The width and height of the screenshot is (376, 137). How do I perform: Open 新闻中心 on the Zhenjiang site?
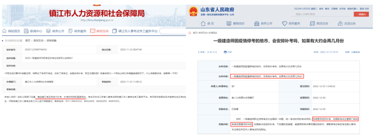click(36, 31)
